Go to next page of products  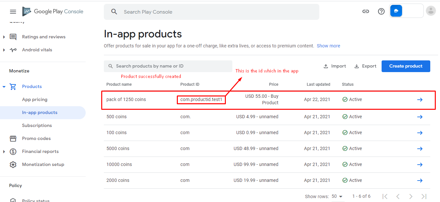coord(410,196)
